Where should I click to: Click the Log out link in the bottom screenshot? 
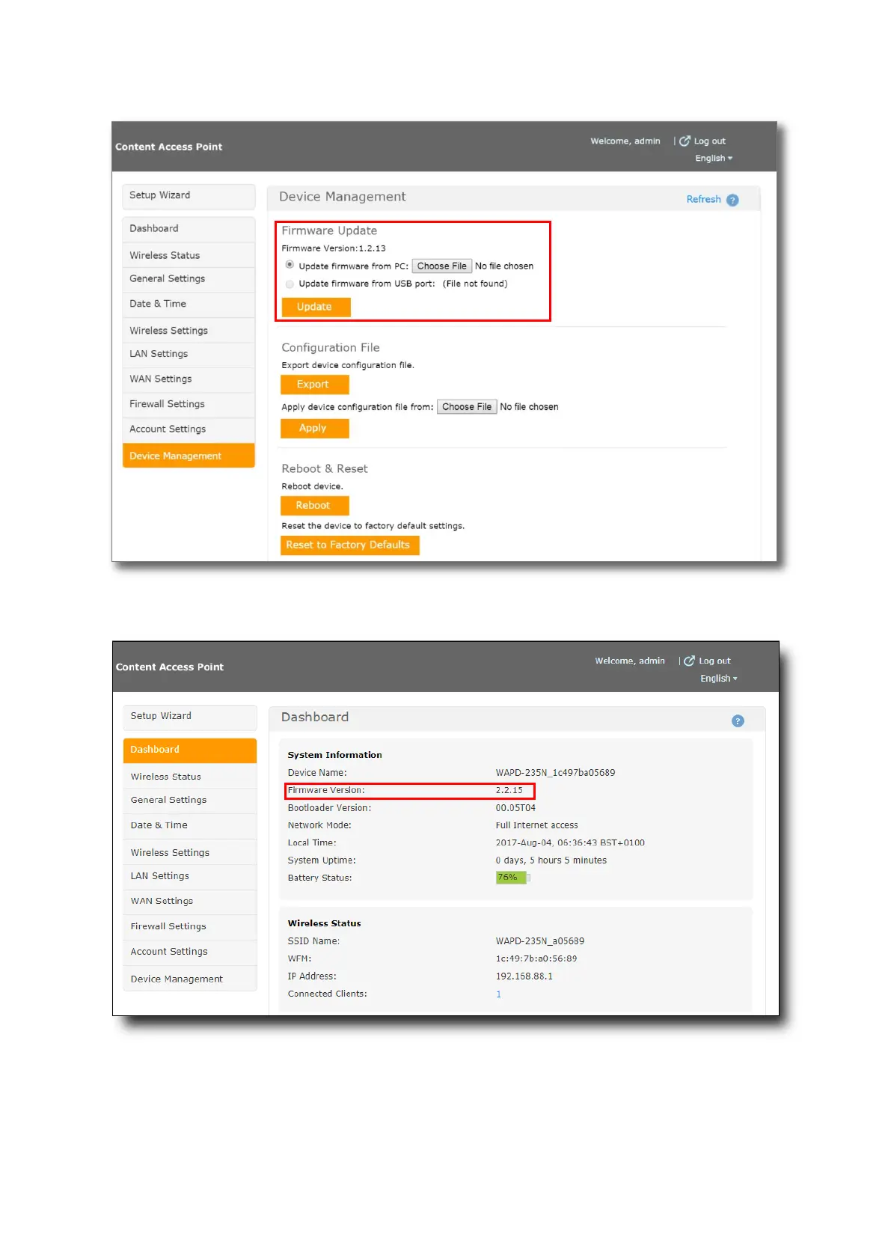tap(707, 661)
